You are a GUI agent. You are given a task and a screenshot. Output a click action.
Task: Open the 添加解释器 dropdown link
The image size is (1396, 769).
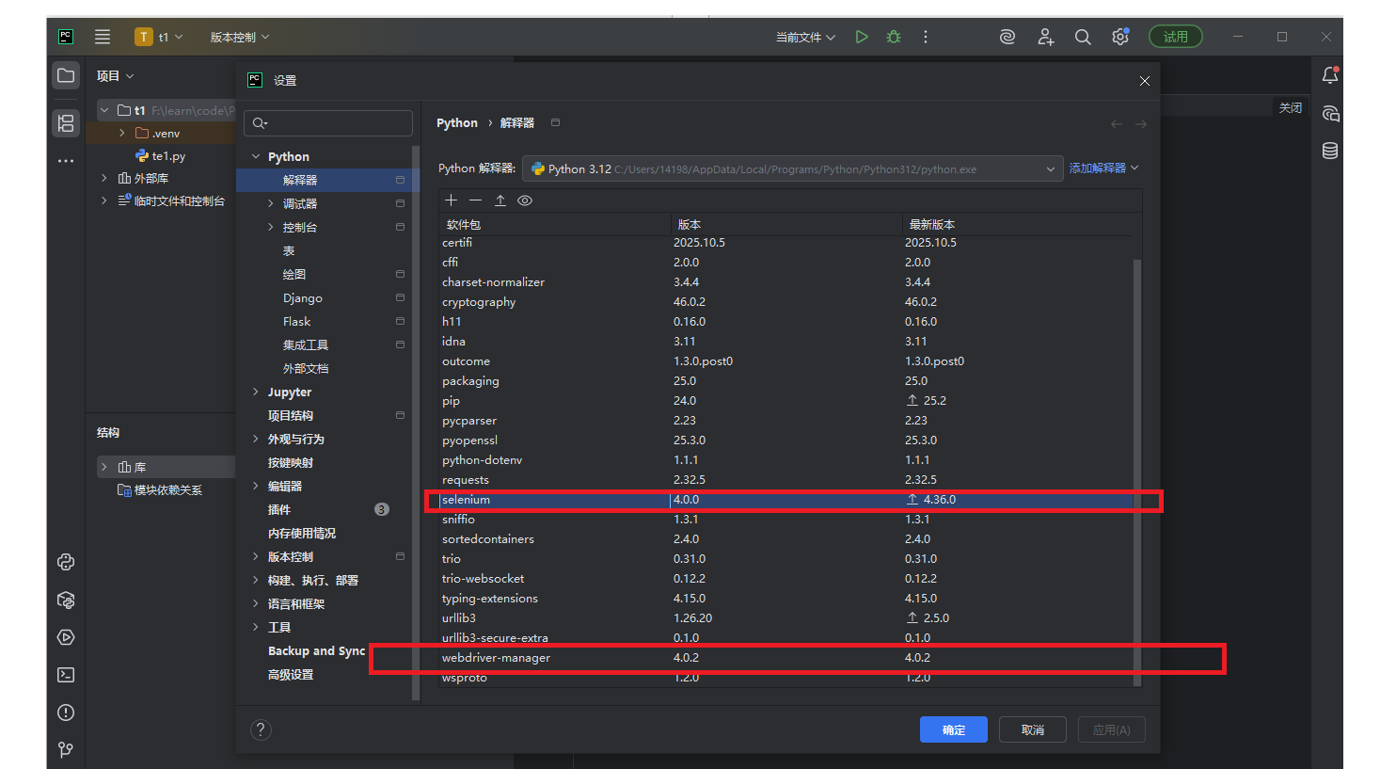point(1104,168)
